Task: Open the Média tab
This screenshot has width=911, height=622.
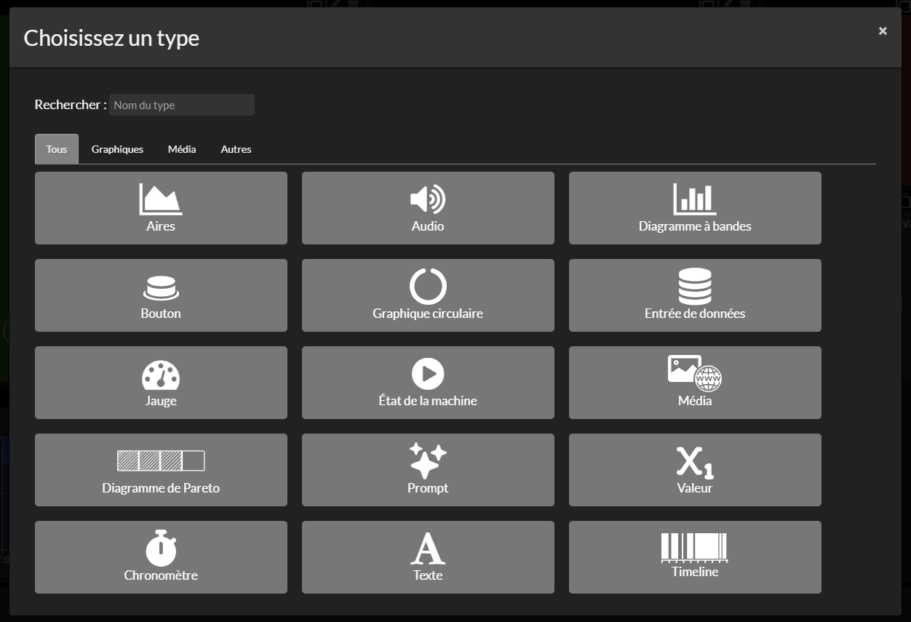Action: [x=182, y=149]
